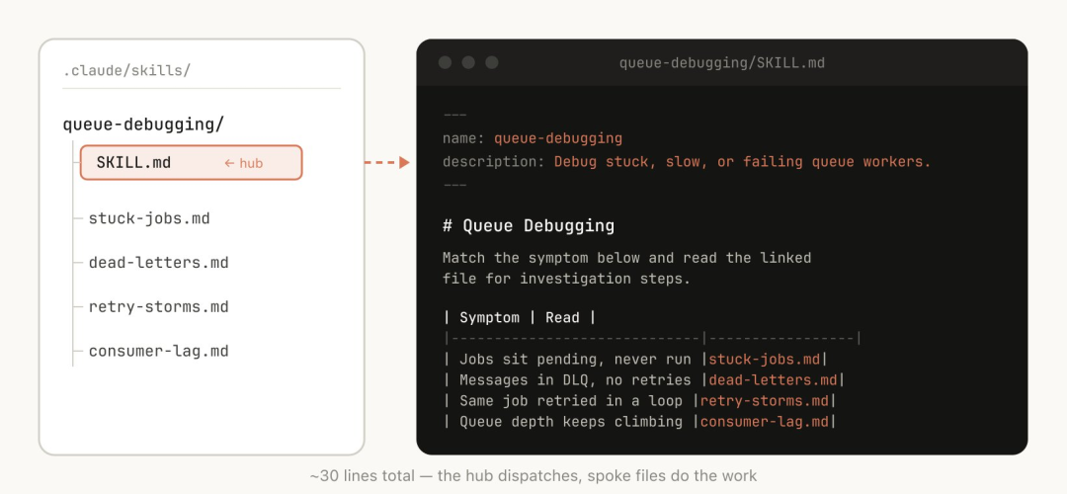1067x494 pixels.
Task: Click the queue-debugging/SKILL.md window title
Action: pos(721,62)
